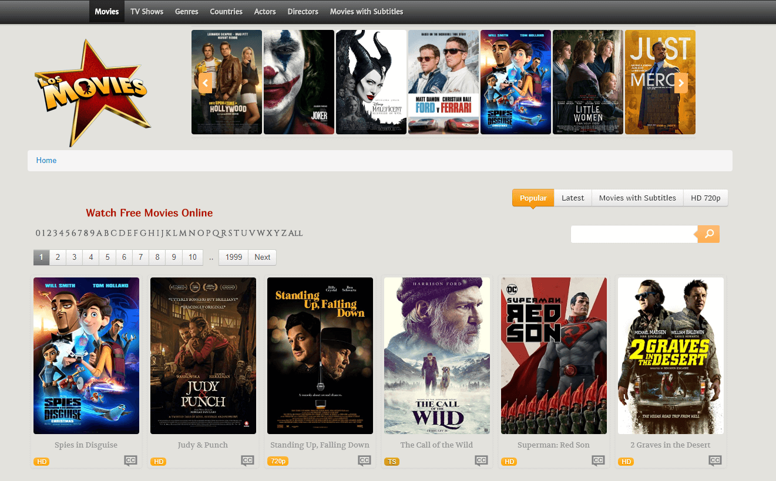Switch to the Latest tab
This screenshot has height=481, width=776.
pos(572,198)
